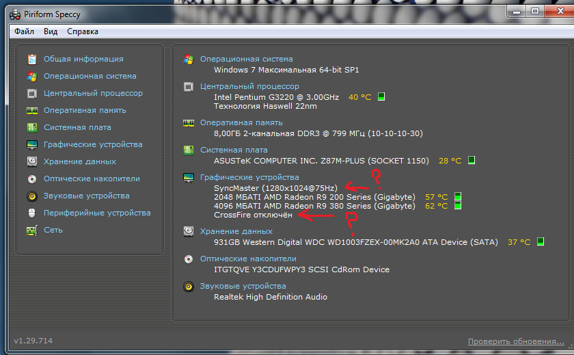This screenshot has width=574, height=355.
Task: Select the monitor icon for Графические устройства in sidebar
Action: (31, 145)
